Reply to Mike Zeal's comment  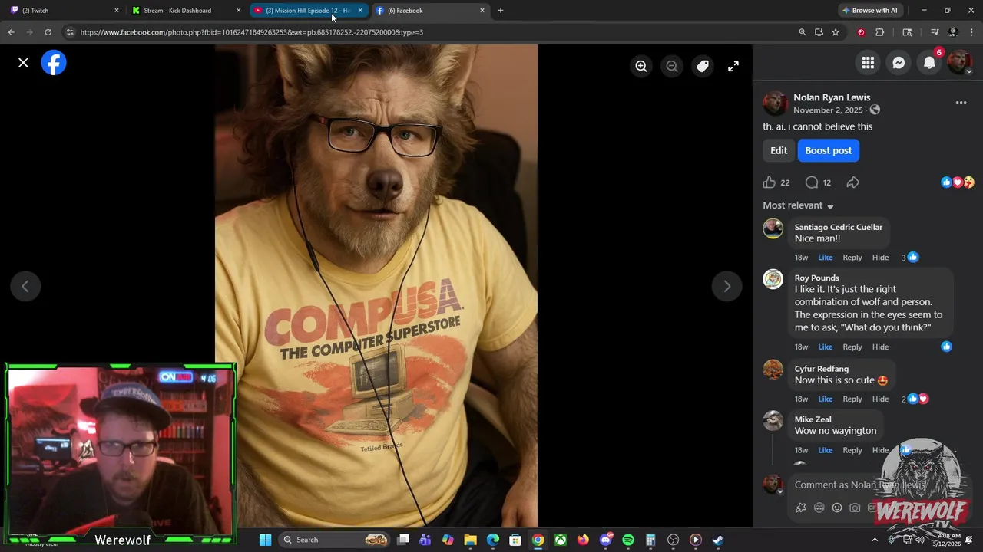pyautogui.click(x=852, y=450)
